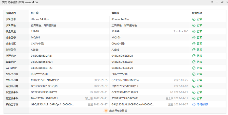
Task: Select the 液晶显示屏 row label
Action: tap(12, 105)
